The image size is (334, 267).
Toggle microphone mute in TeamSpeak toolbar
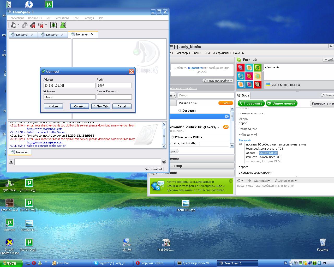33,25
